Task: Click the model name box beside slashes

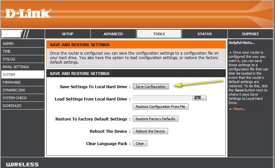Action: click(11, 34)
